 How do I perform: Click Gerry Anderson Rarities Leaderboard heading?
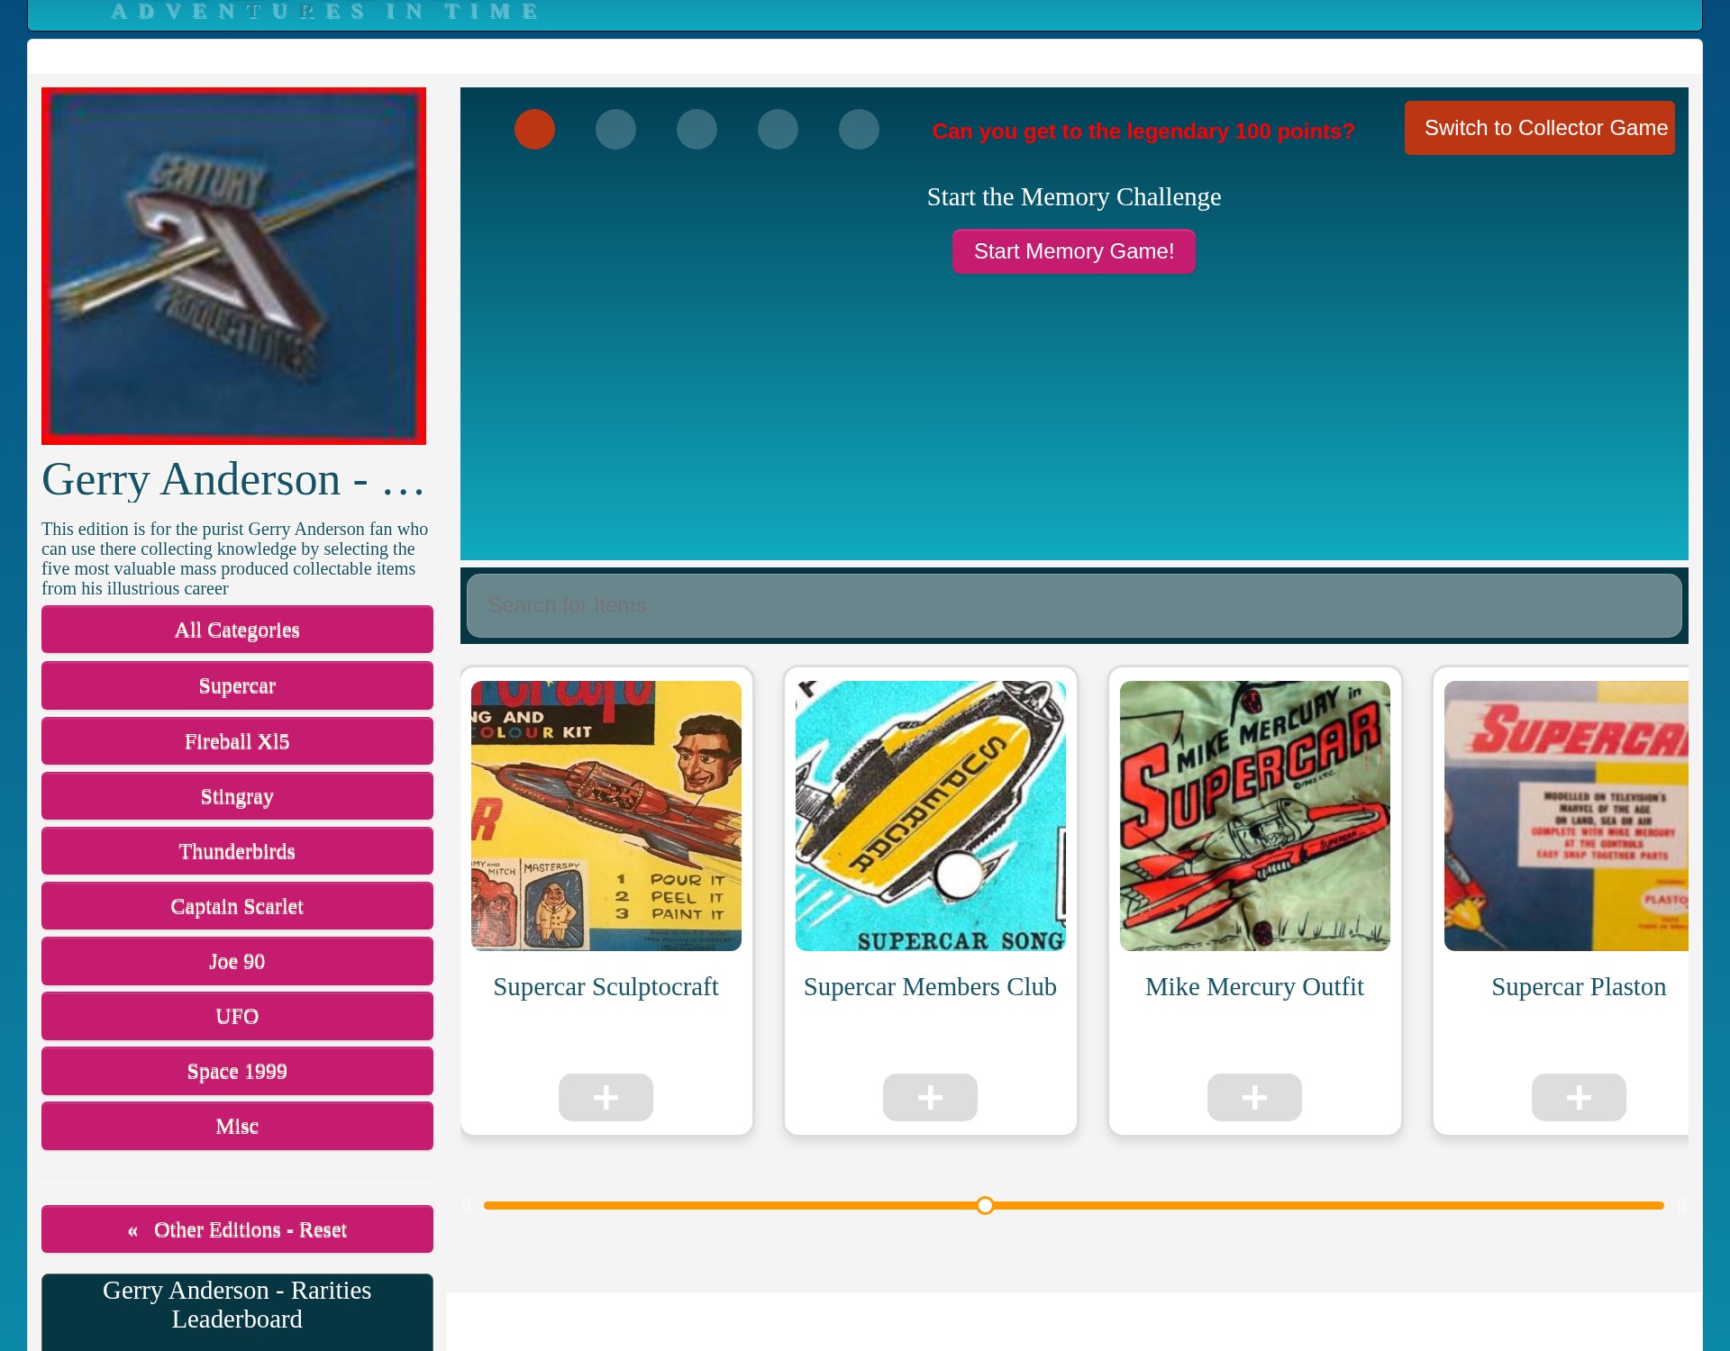click(237, 1304)
